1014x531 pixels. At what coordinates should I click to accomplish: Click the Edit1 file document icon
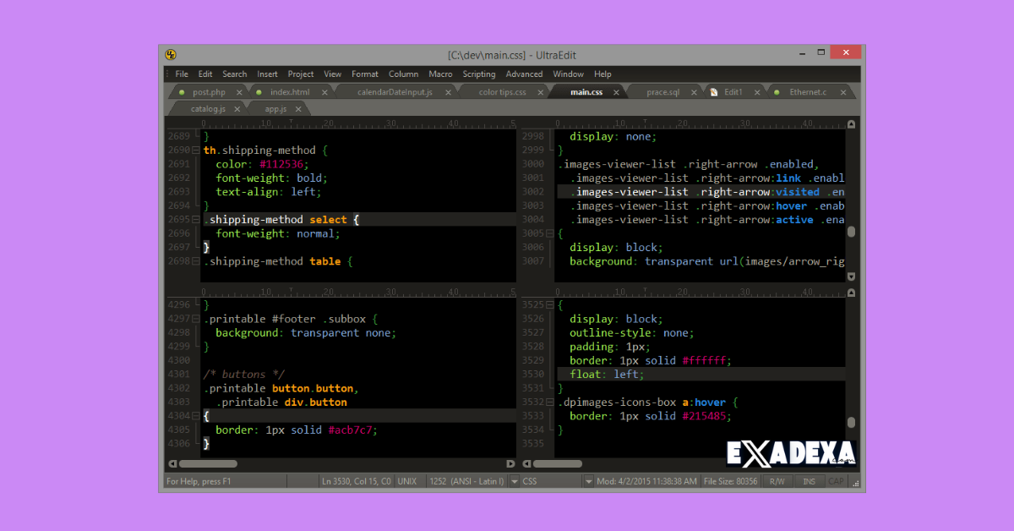coord(713,92)
